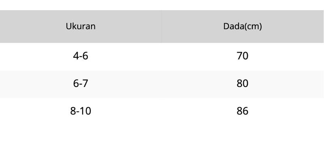Click the number 10 in the 8-10 cell
324x148 pixels.
pos(86,111)
